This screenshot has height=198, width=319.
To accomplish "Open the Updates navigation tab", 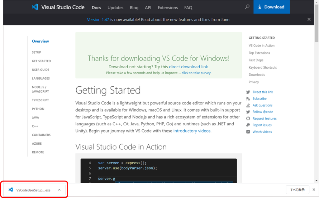I will click(115, 7).
